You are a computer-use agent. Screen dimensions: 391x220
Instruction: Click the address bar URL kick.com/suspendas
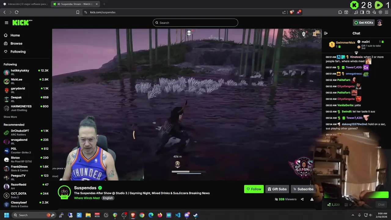(x=103, y=12)
